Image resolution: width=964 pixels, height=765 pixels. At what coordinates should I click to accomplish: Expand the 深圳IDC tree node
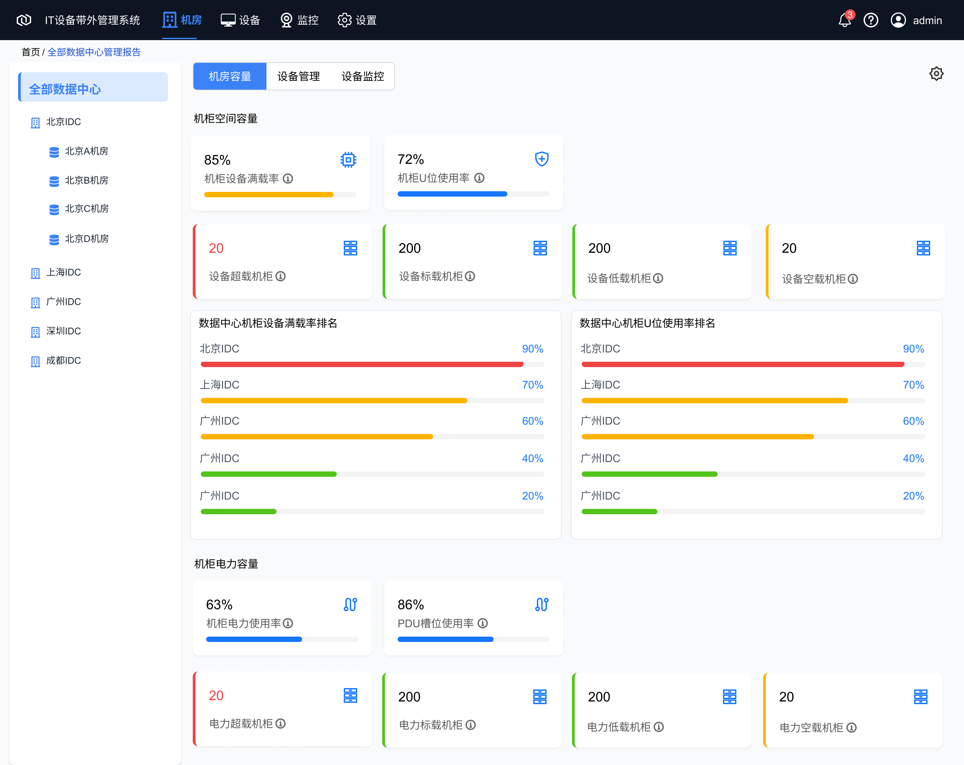pyautogui.click(x=56, y=331)
